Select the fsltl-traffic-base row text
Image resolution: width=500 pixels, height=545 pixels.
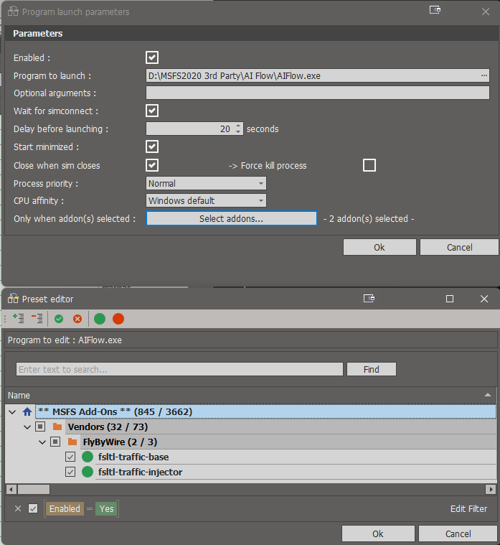133,457
